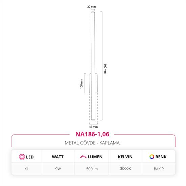186x186 pixels.
Task: Click the 600 mm height dimension label
Action: pos(105,69)
